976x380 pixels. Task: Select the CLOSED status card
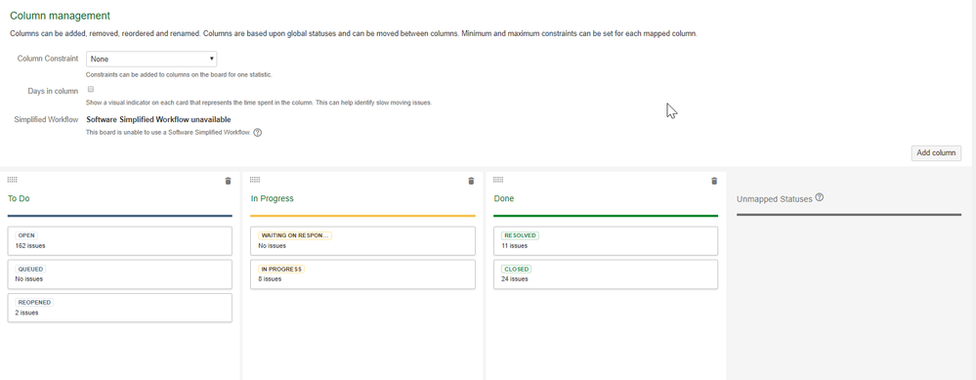pos(606,274)
